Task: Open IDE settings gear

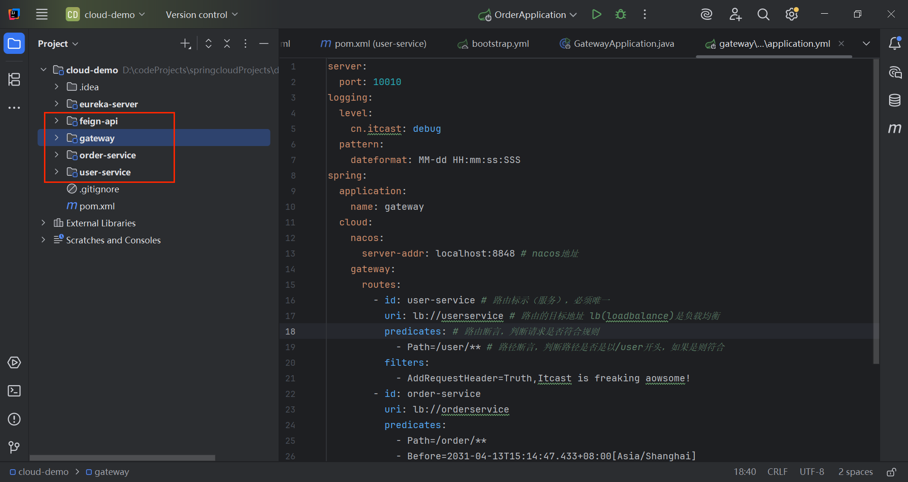Action: point(792,15)
